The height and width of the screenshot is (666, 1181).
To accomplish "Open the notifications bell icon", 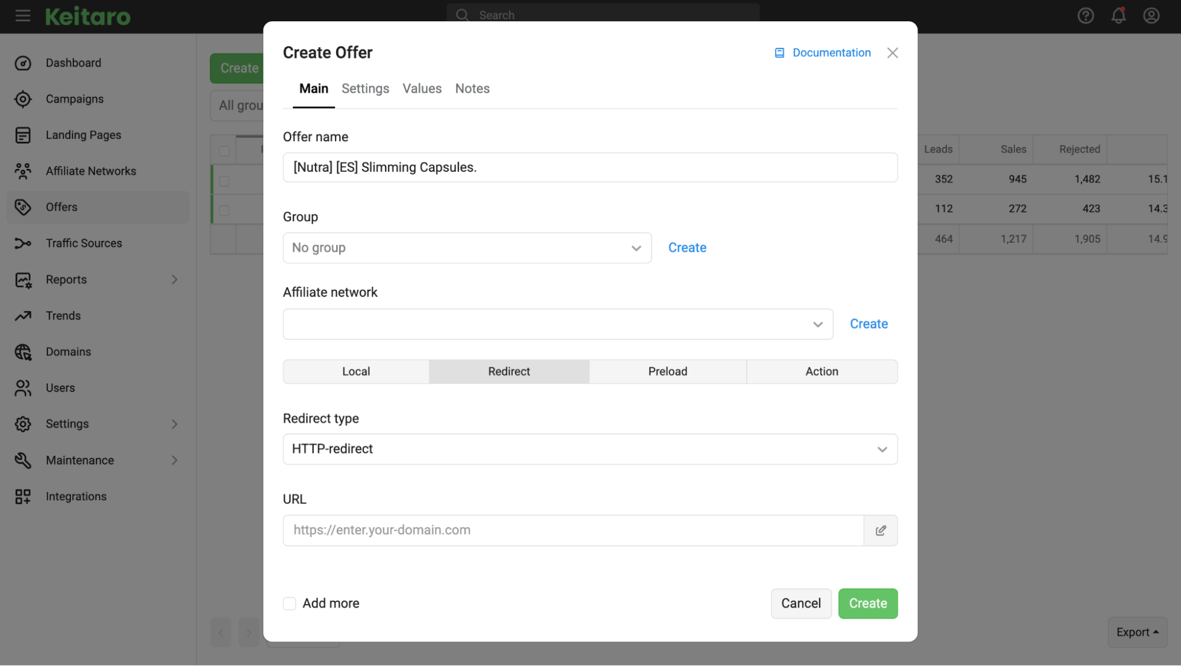I will (1118, 15).
